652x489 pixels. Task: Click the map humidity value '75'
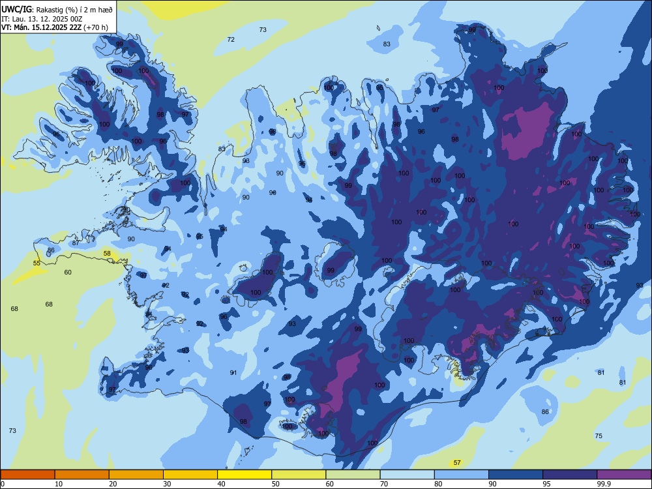pos(599,436)
